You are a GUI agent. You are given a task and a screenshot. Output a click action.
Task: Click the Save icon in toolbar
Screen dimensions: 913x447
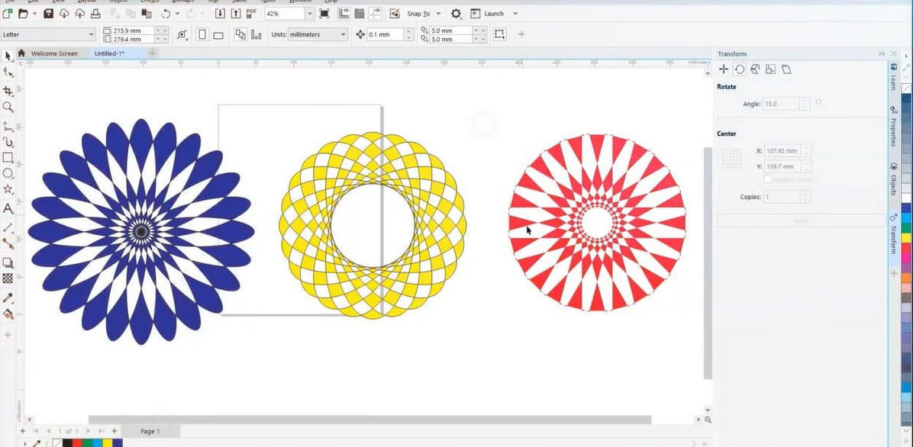click(49, 14)
